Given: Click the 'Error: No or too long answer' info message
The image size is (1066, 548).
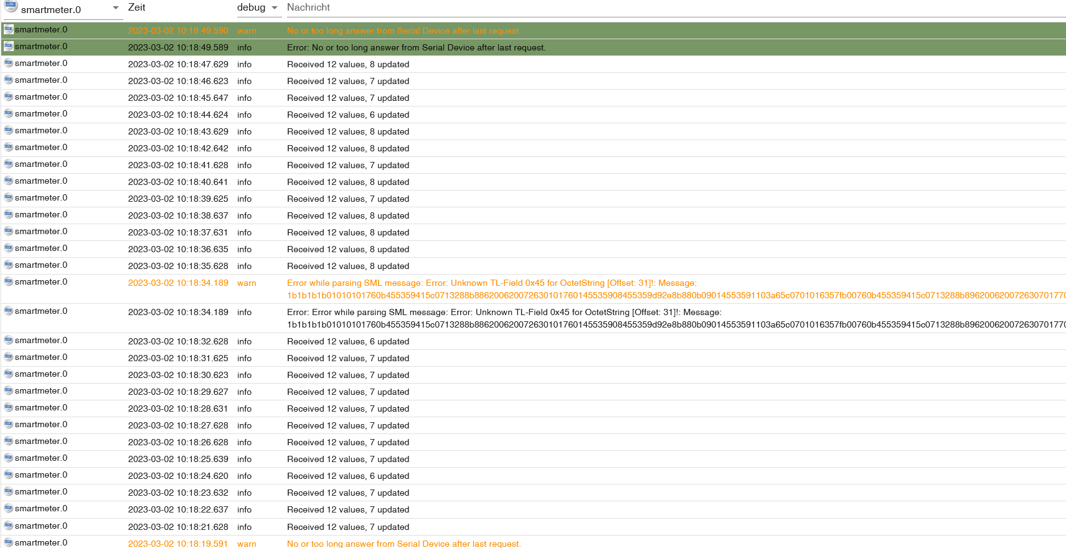Looking at the screenshot, I should pos(416,47).
